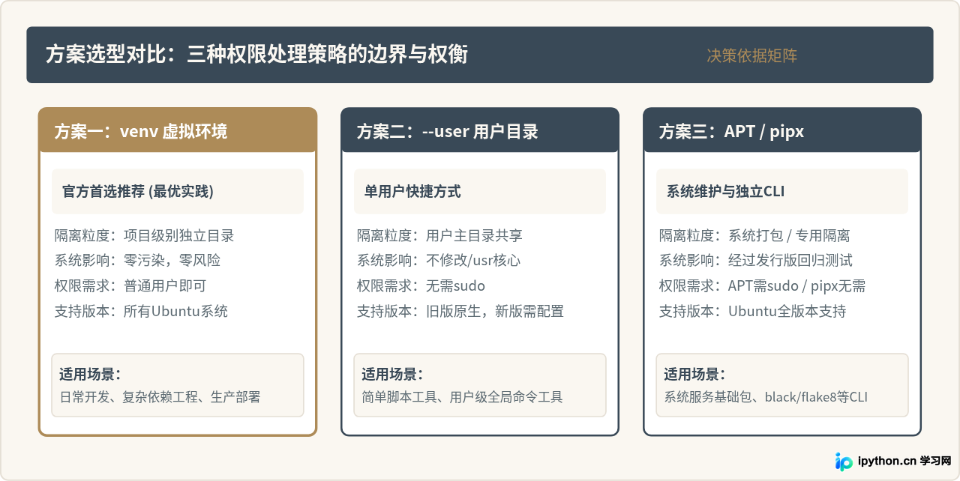Select the 方案三：APT / pipx header
960x481 pixels.
(782, 130)
